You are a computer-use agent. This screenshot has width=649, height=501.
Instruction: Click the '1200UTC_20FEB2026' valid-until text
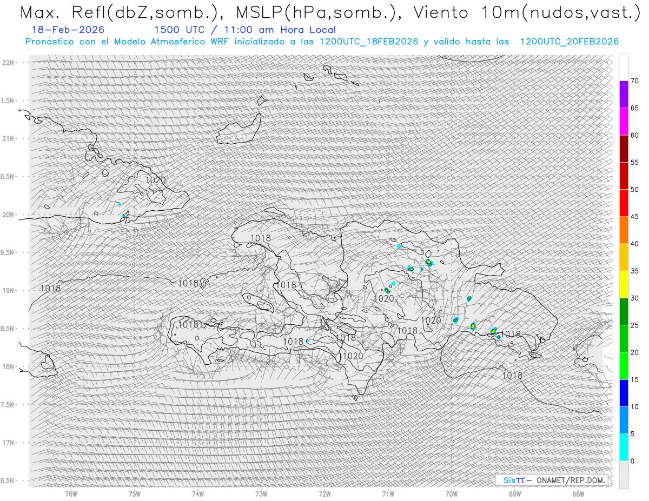(x=569, y=42)
